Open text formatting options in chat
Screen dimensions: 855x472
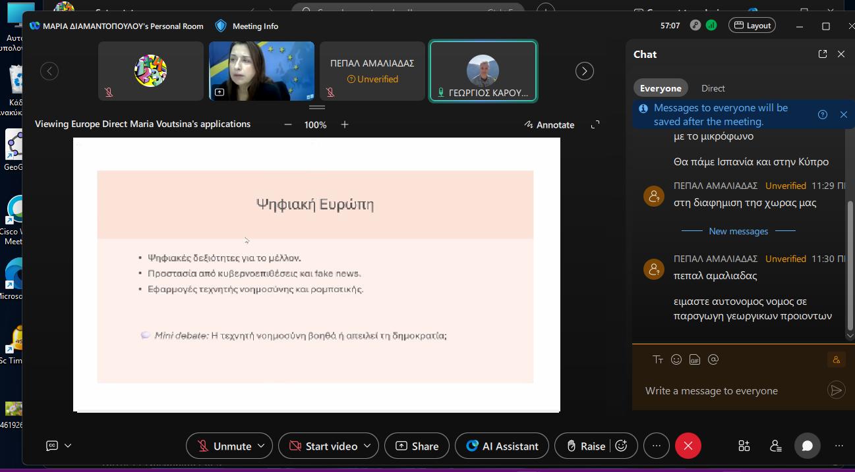(657, 359)
